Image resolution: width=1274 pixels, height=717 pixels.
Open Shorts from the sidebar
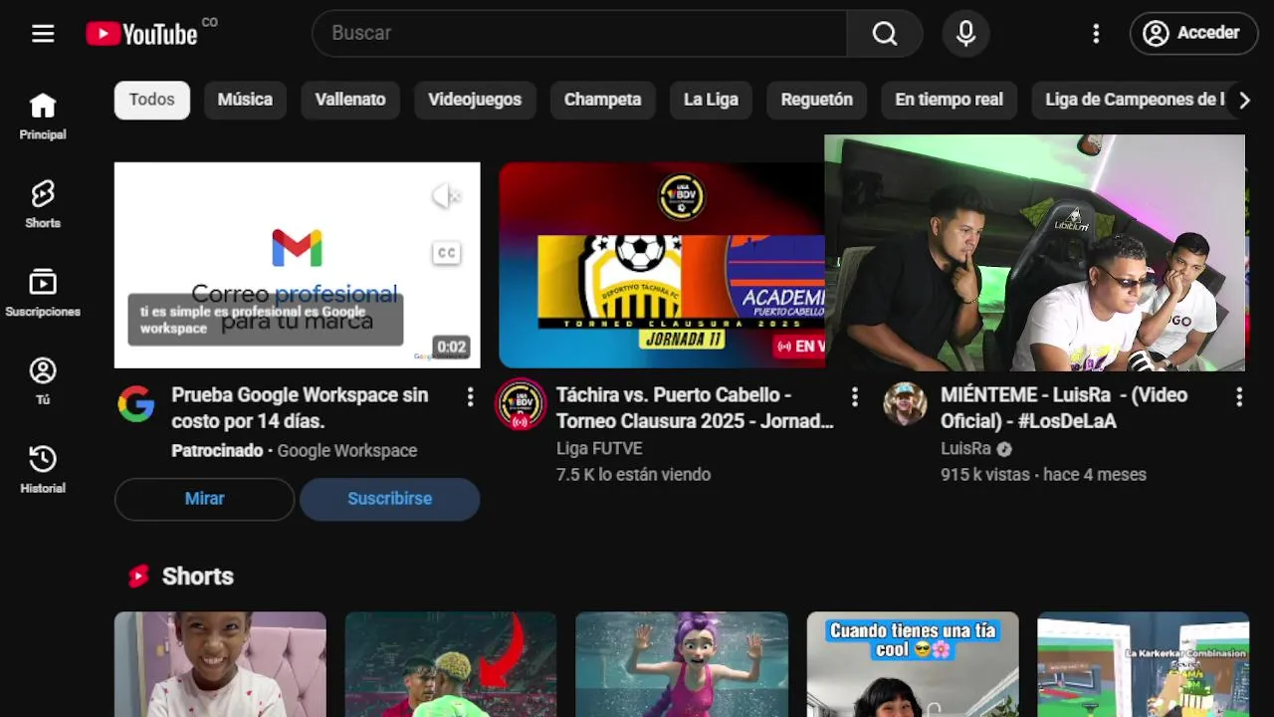(x=43, y=205)
